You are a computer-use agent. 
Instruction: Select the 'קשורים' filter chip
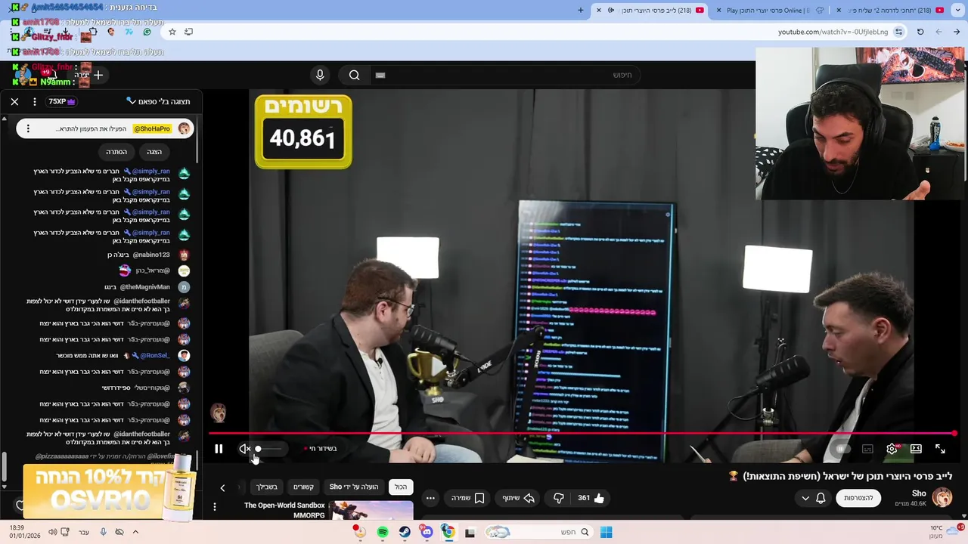(x=304, y=487)
